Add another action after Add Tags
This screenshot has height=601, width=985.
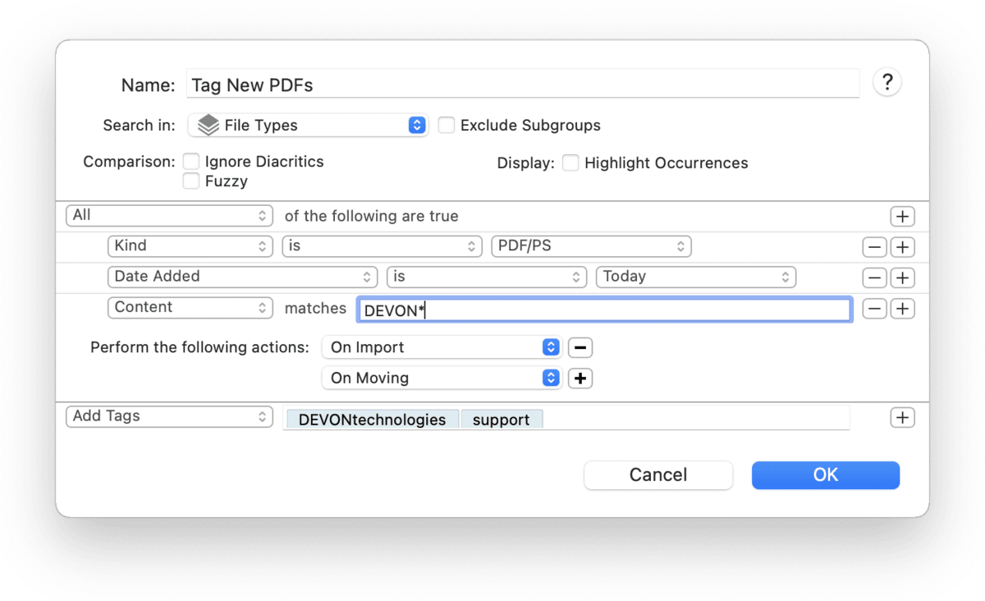coord(902,418)
